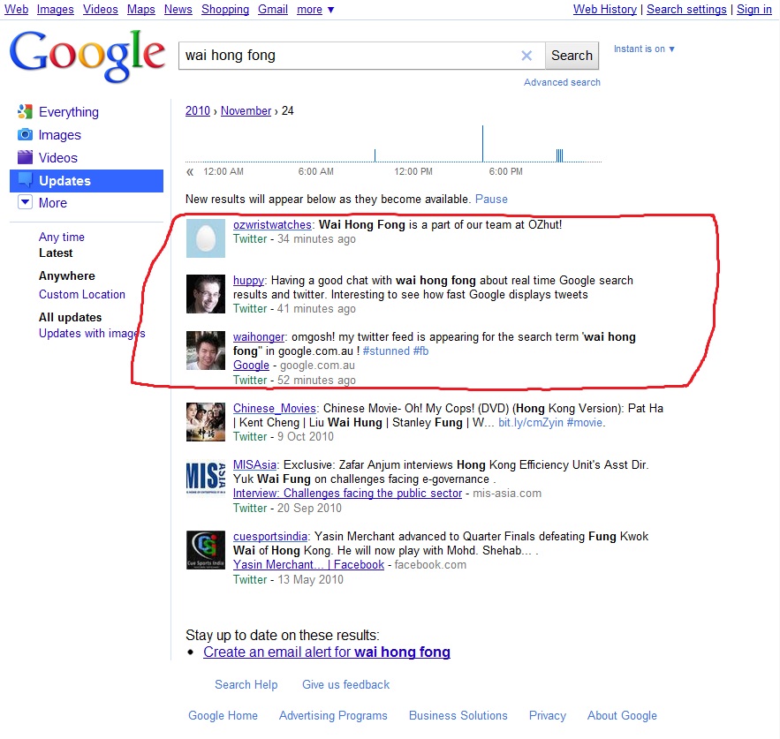Viewport: 780px width, 739px height.
Task: Select Anywhere location filter
Action: coord(66,276)
